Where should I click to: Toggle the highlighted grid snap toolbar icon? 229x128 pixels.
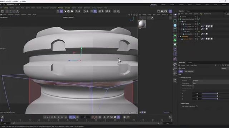95,11
